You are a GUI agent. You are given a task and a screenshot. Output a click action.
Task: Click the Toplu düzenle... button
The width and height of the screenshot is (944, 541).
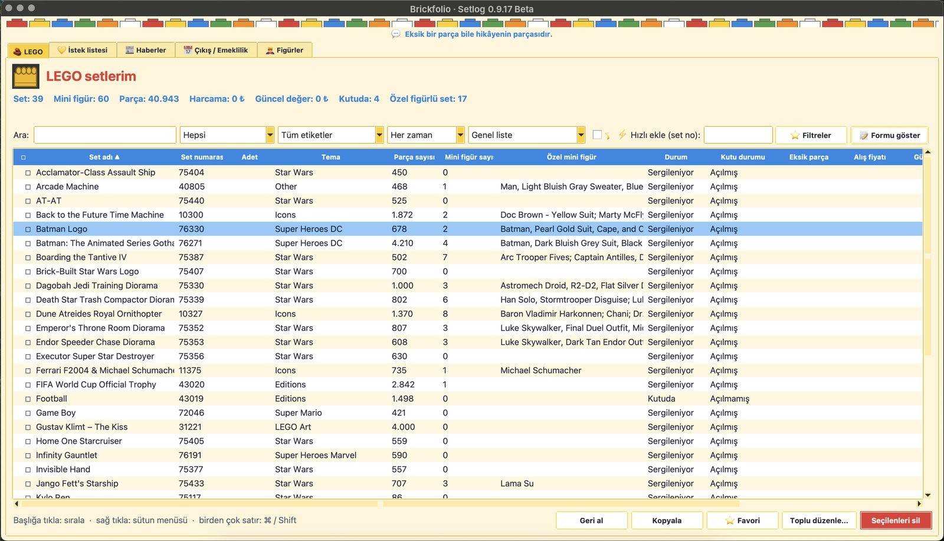pyautogui.click(x=818, y=520)
